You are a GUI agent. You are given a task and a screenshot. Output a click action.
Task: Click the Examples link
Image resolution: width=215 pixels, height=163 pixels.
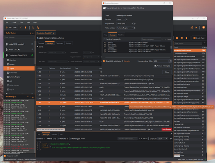click(127, 61)
